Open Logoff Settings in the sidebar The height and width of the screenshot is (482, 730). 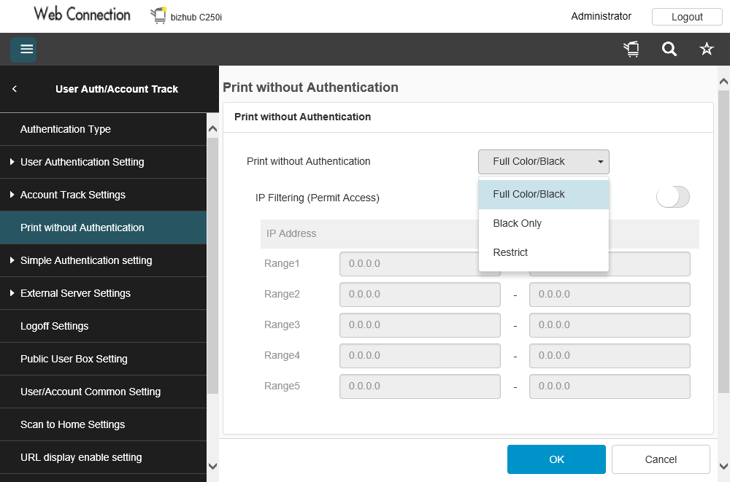coord(55,326)
